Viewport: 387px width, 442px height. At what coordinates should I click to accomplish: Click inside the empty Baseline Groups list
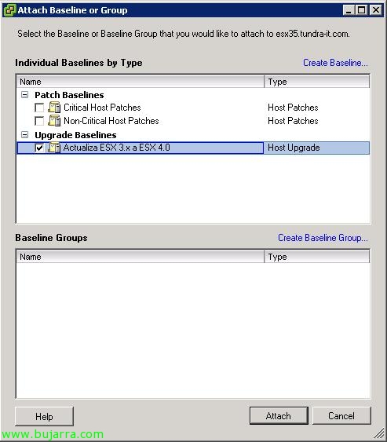point(193,330)
